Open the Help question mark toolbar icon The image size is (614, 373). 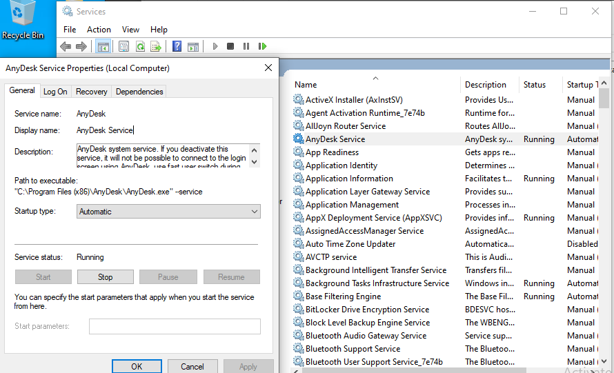tap(177, 47)
